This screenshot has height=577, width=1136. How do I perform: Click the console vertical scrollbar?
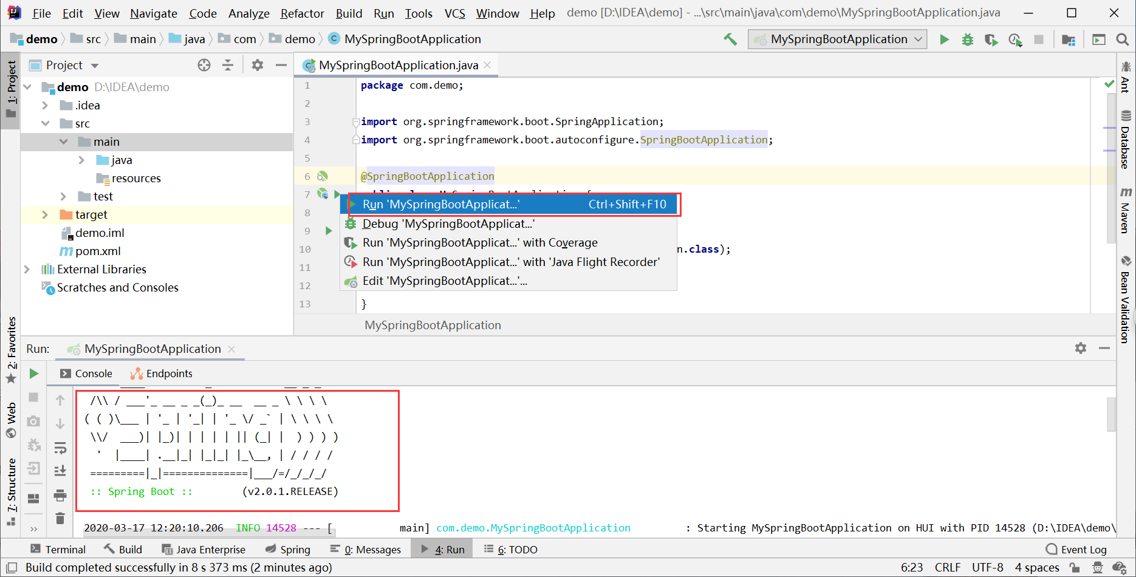(1110, 414)
